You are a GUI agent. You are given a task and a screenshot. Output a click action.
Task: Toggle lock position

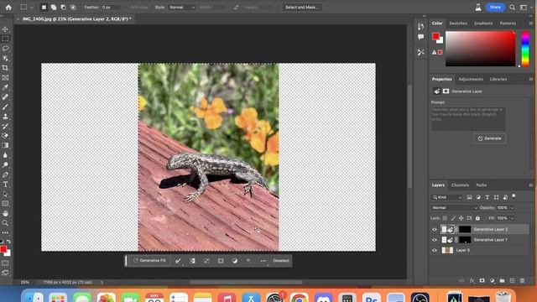(461, 218)
